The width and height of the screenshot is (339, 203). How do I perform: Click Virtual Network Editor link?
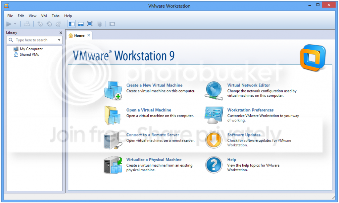(249, 85)
